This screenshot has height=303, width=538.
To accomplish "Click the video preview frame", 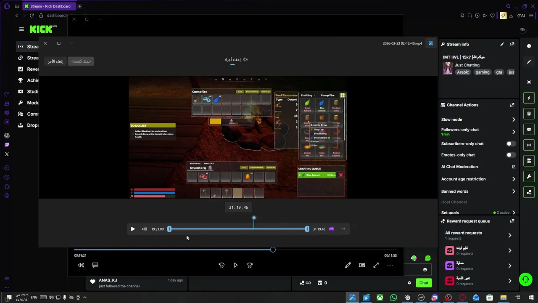I will pyautogui.click(x=238, y=137).
